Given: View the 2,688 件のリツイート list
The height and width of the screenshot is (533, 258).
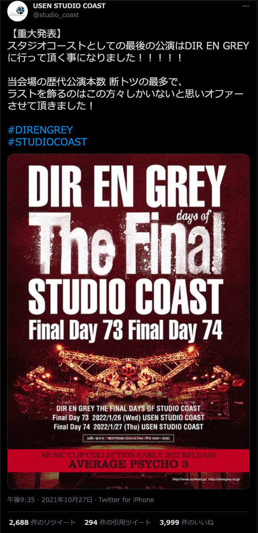Looking at the screenshot, I should coord(42,522).
